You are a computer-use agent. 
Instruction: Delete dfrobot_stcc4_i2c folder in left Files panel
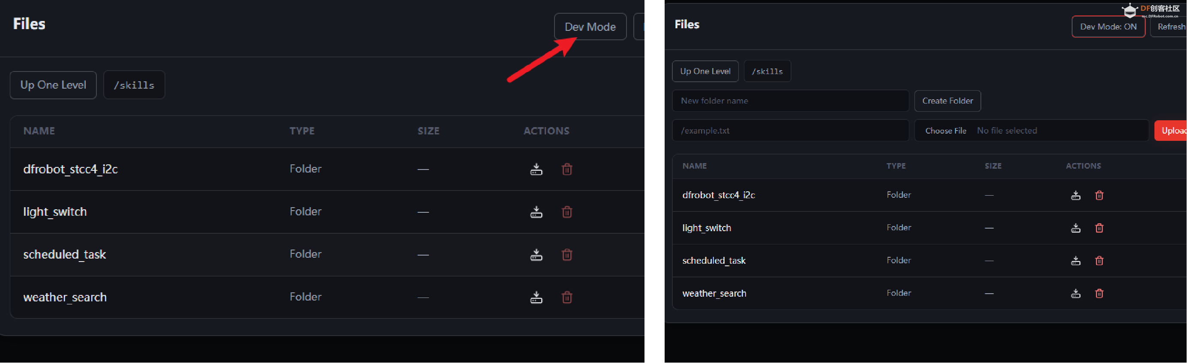coord(567,170)
